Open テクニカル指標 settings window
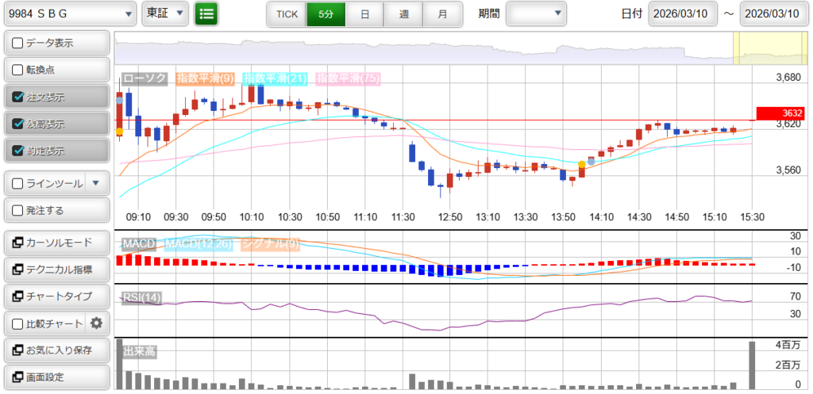This screenshot has width=813, height=394. coord(56,270)
